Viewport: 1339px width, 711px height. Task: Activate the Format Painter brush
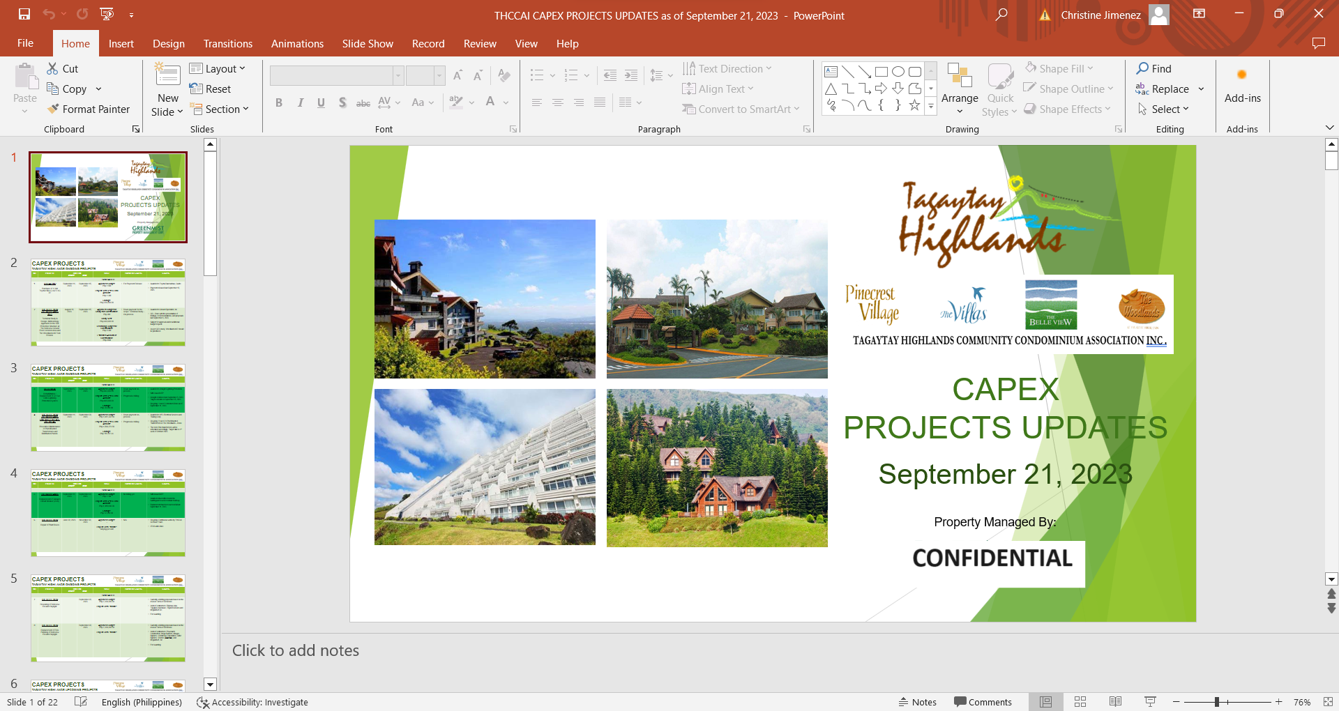(x=89, y=109)
